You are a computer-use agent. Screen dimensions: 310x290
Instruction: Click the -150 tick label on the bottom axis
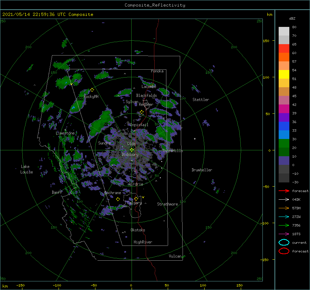tap(20, 285)
